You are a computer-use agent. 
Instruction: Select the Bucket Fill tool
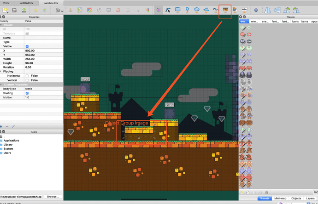99,10
